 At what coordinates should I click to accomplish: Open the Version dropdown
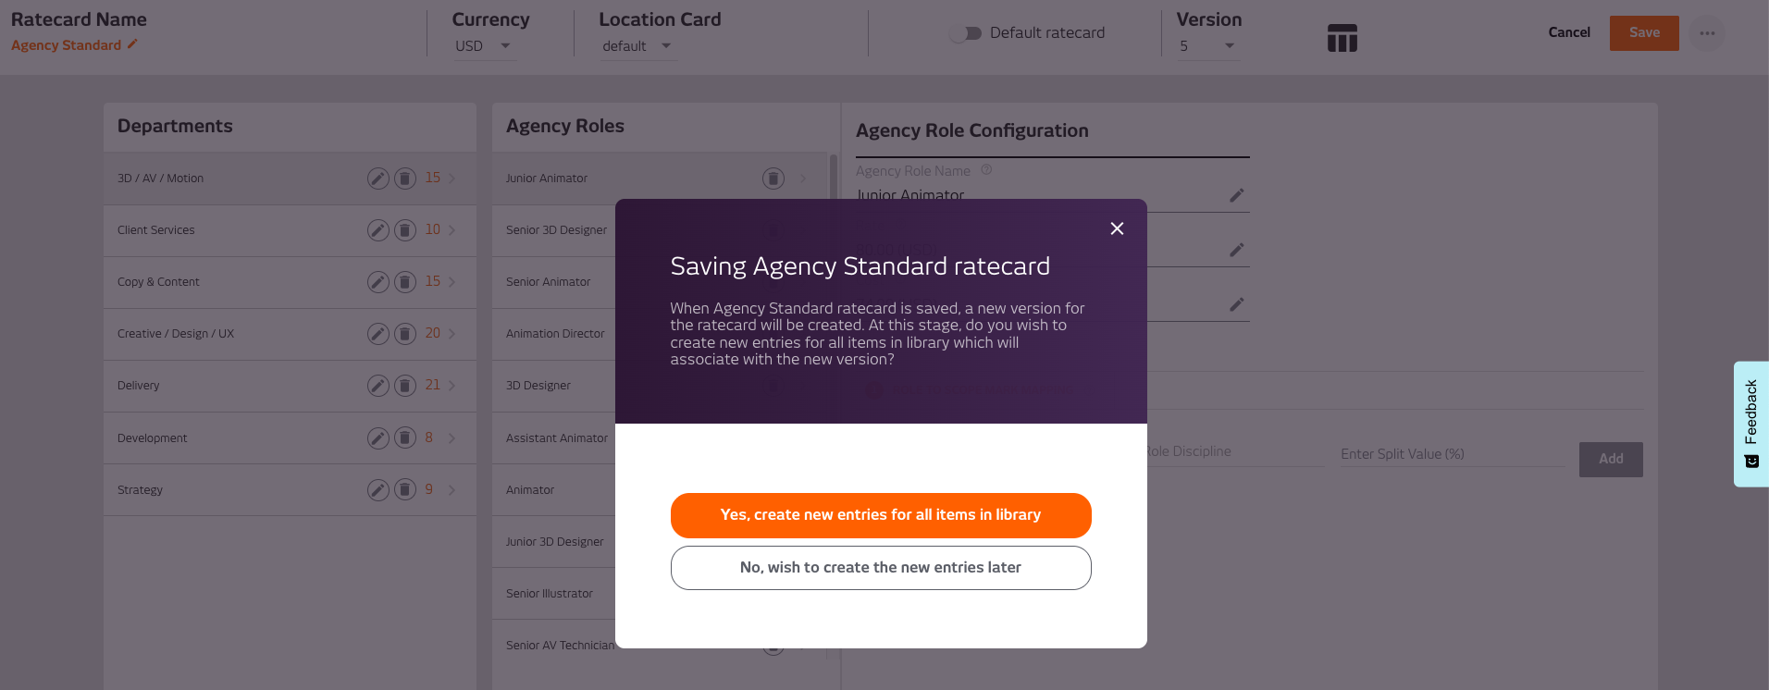point(1206,46)
